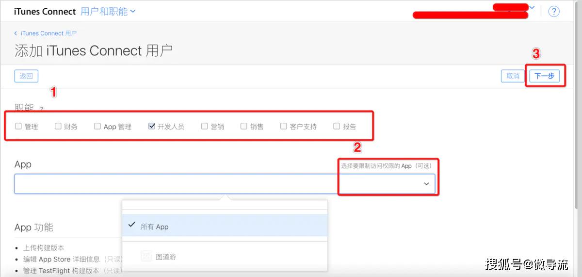The height and width of the screenshot is (277, 582).
Task: Click the iTunes Connect logo title
Action: pos(45,12)
